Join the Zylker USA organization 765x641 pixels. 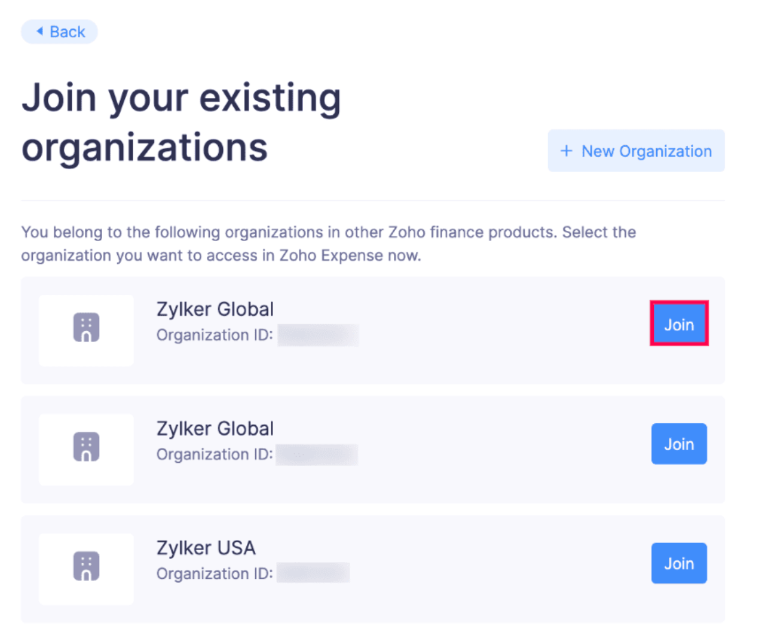[679, 563]
